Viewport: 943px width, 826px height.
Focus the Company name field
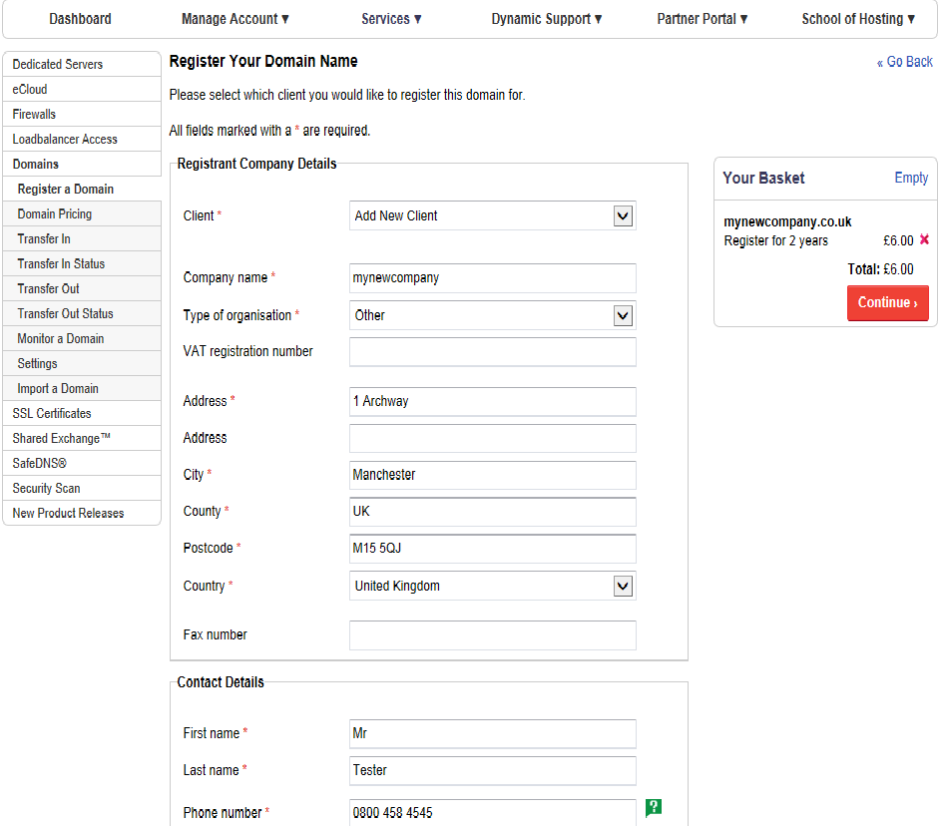(x=493, y=277)
